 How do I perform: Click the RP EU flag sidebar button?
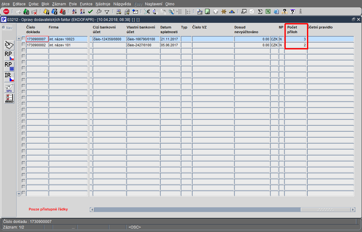(x=9, y=67)
